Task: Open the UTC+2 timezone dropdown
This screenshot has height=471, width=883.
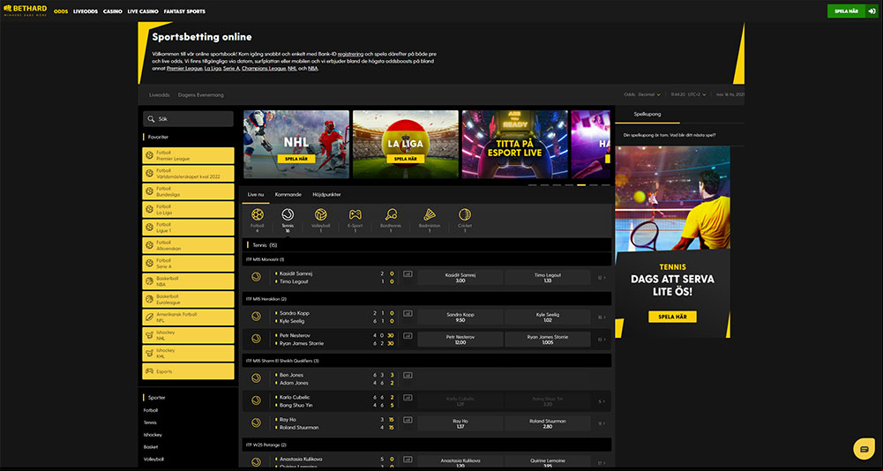Action: pyautogui.click(x=697, y=94)
